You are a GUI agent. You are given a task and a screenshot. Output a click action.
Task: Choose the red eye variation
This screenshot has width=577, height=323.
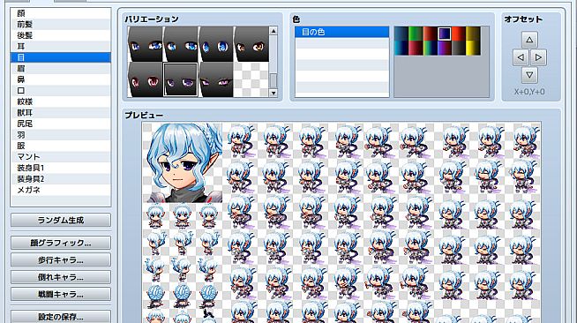pos(145,79)
